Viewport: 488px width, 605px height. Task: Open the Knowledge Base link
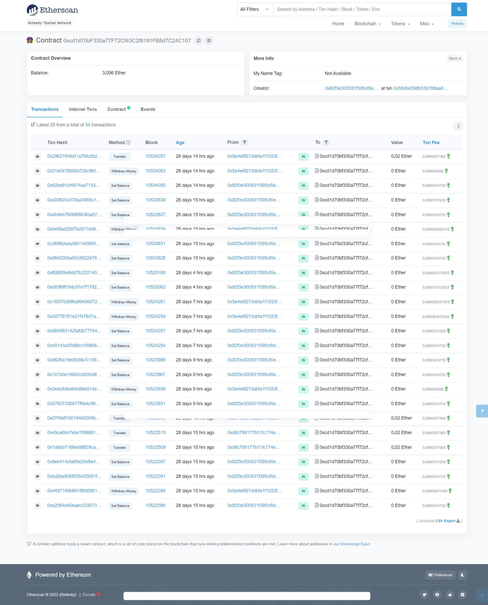pyautogui.click(x=355, y=544)
